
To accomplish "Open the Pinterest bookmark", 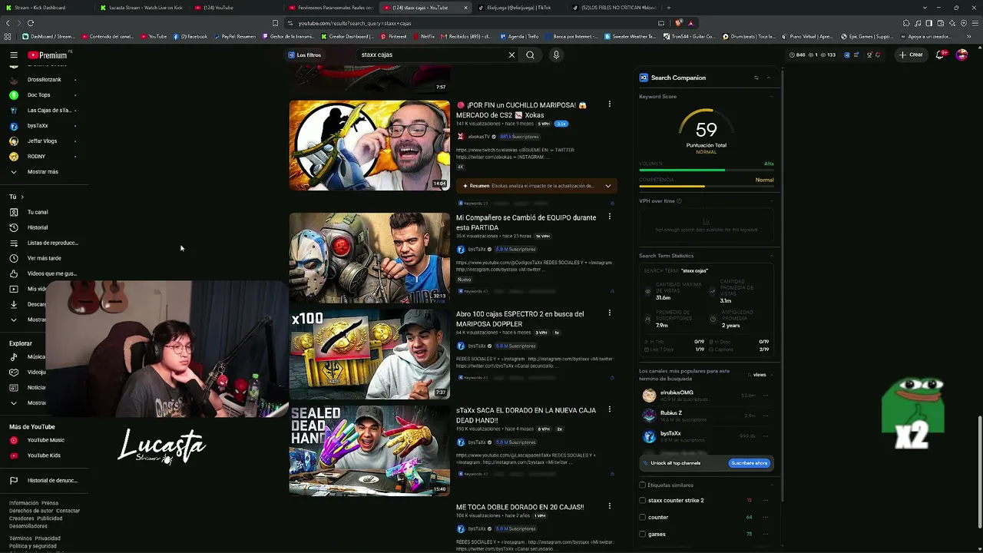I will (393, 36).
